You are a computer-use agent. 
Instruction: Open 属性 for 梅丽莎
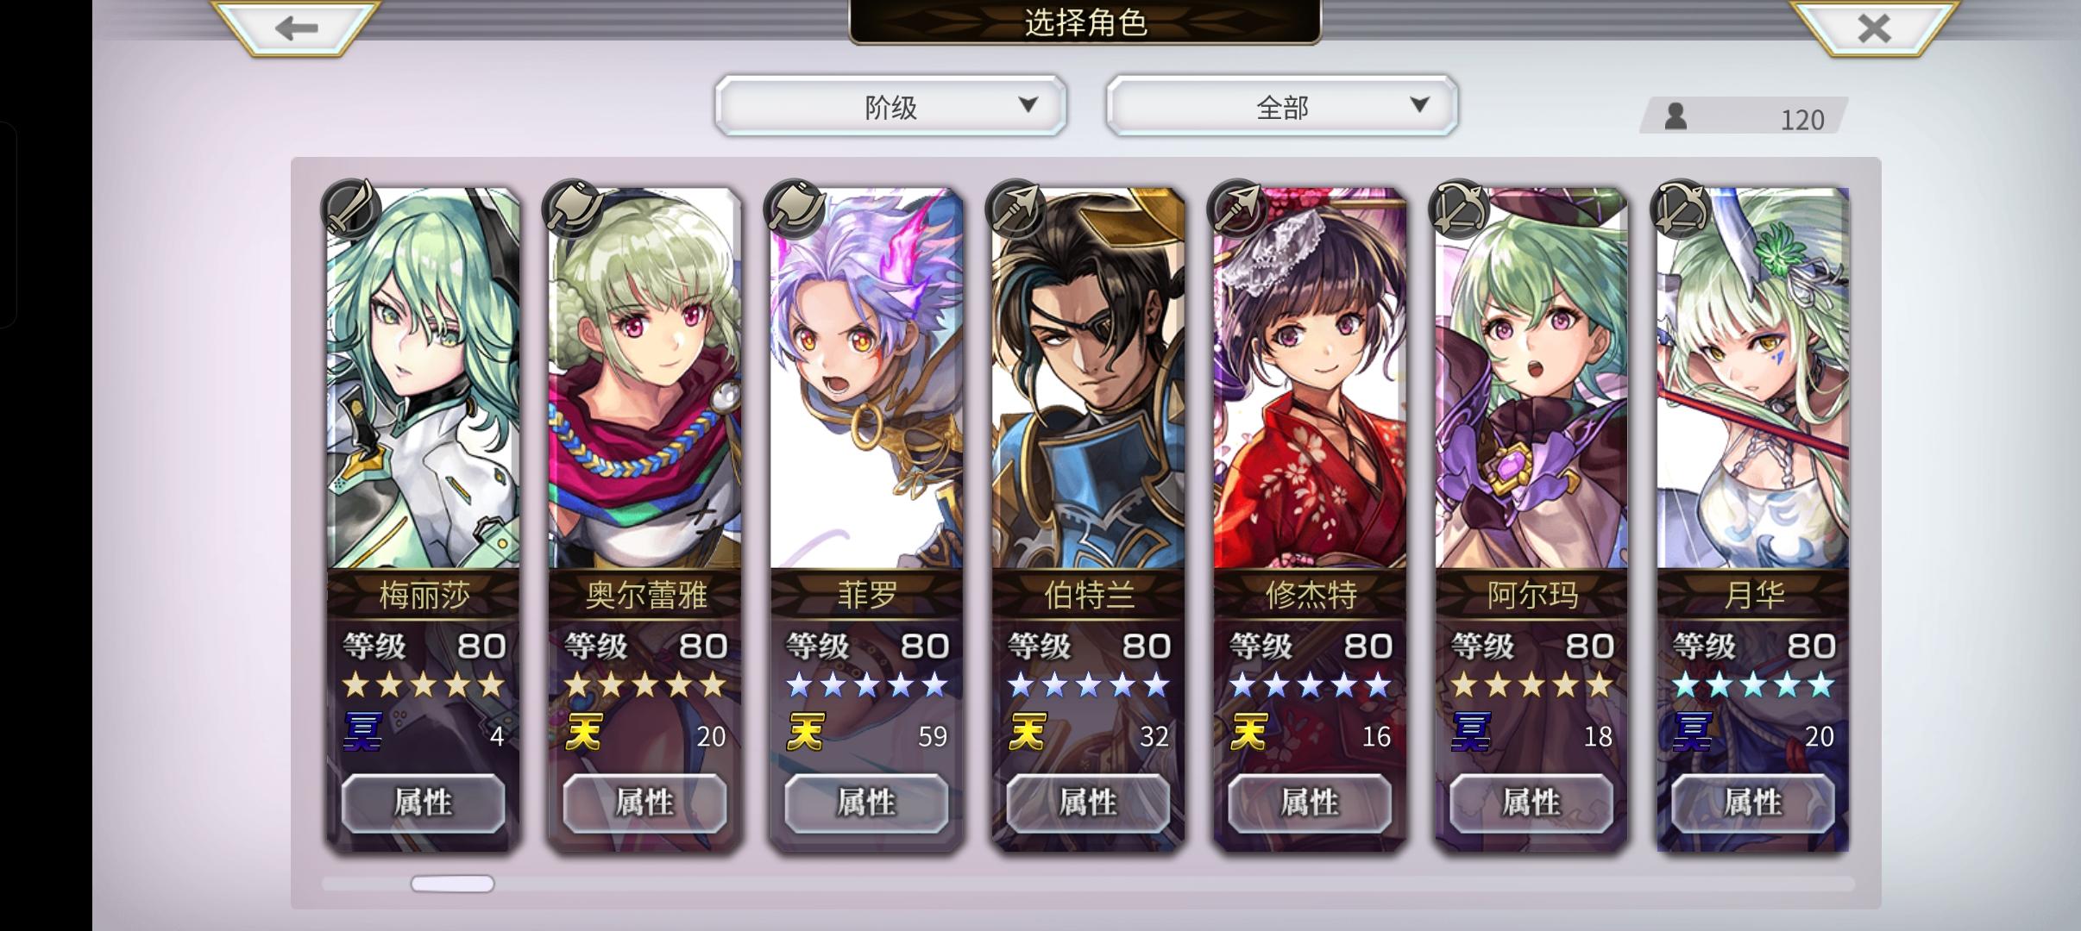pyautogui.click(x=423, y=803)
